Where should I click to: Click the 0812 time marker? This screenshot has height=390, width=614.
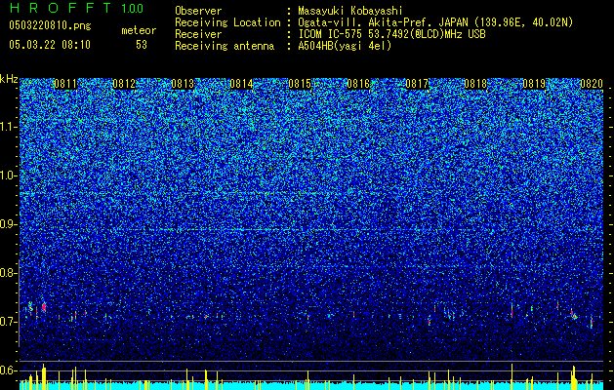124,84
